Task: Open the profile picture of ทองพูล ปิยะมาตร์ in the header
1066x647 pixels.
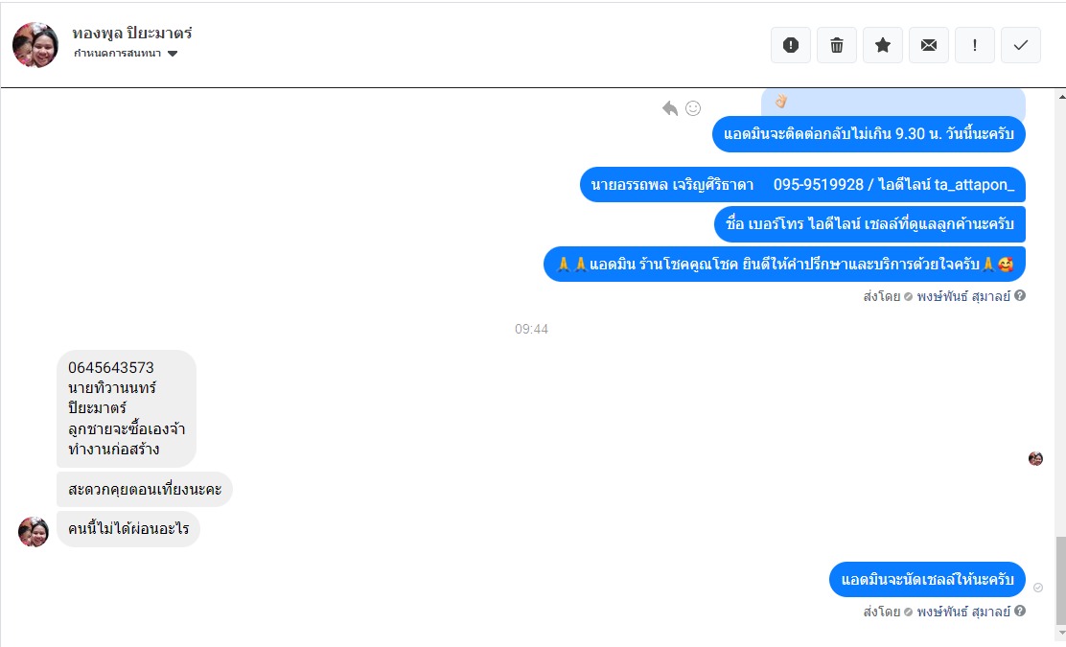Action: (35, 45)
